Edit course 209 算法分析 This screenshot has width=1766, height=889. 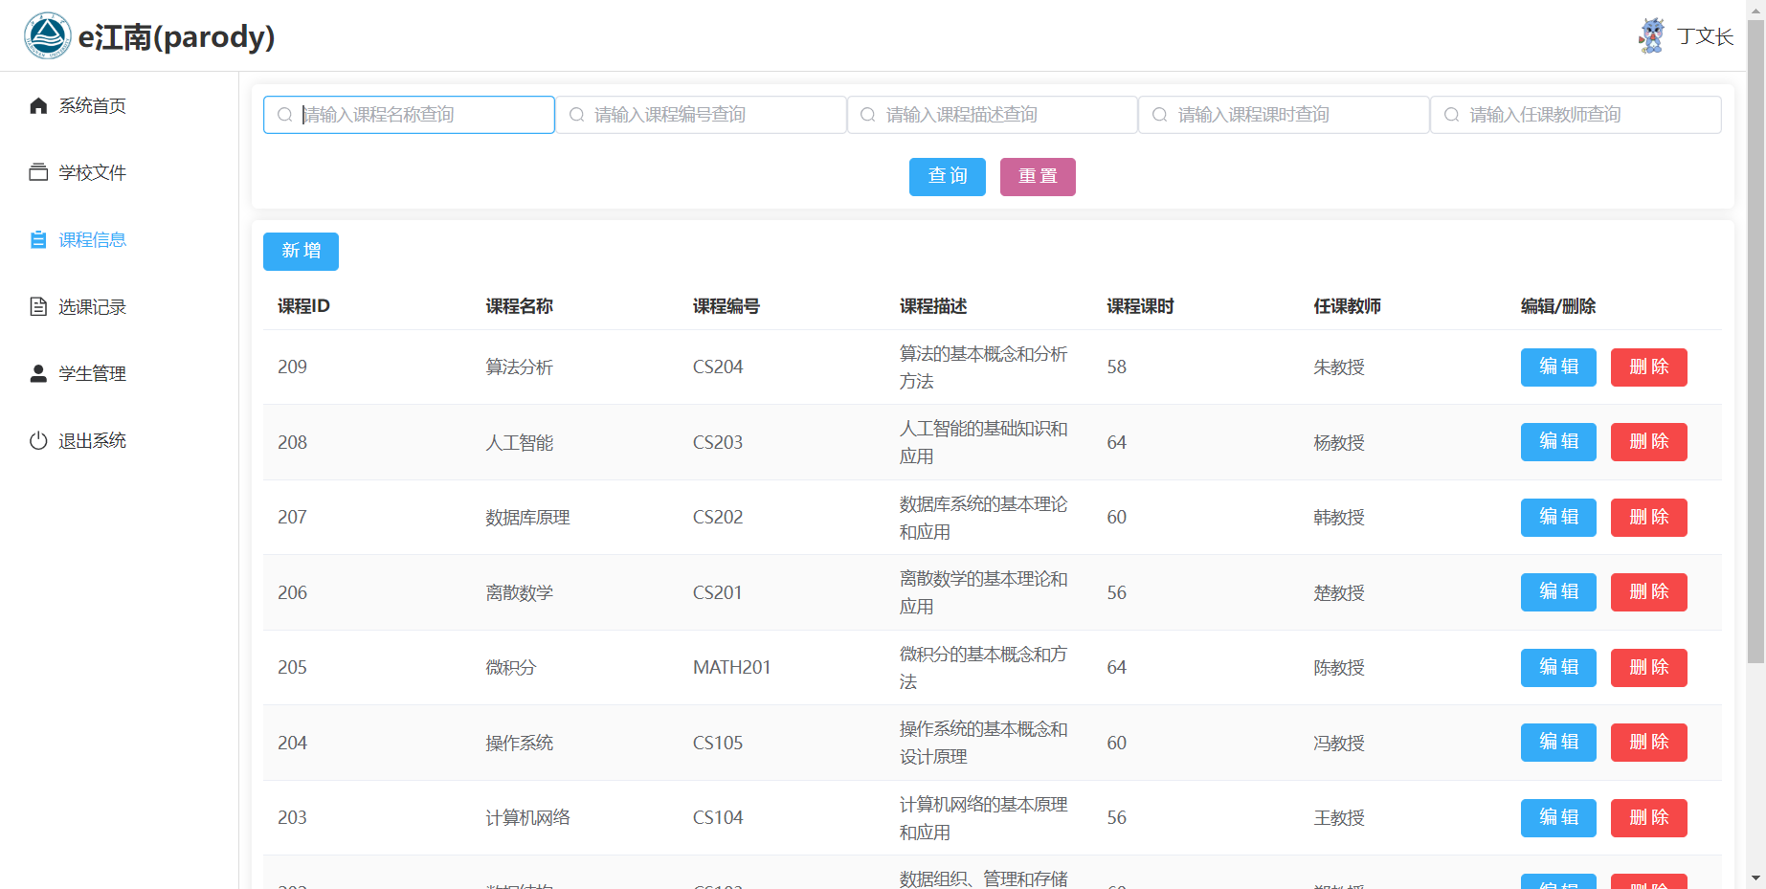coord(1558,367)
